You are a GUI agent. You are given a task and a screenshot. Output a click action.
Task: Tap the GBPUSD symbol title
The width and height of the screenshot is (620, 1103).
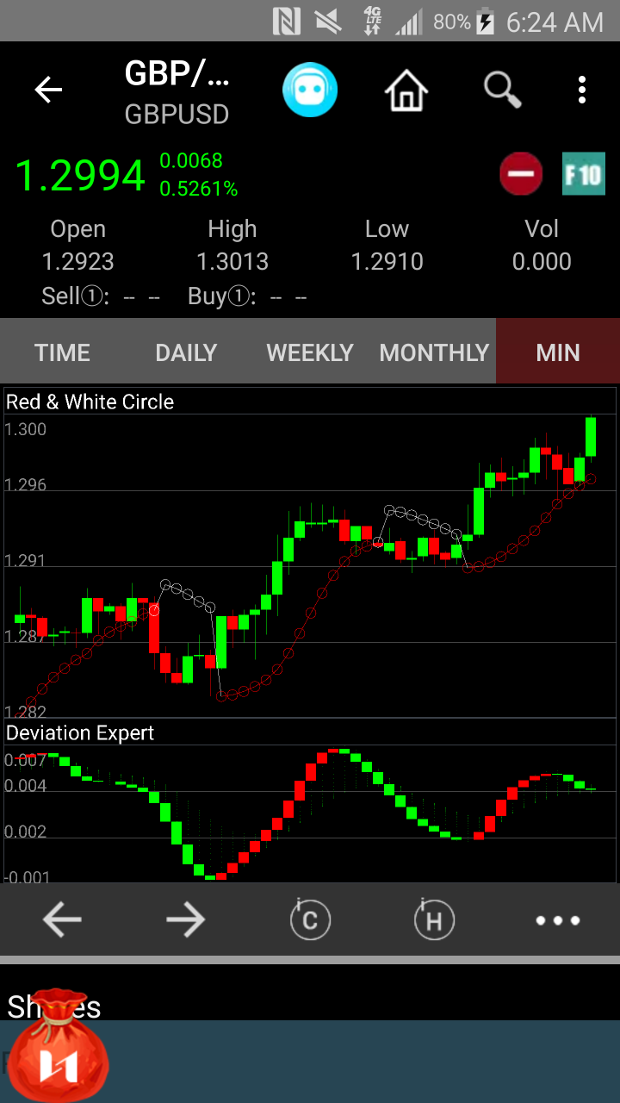click(177, 115)
